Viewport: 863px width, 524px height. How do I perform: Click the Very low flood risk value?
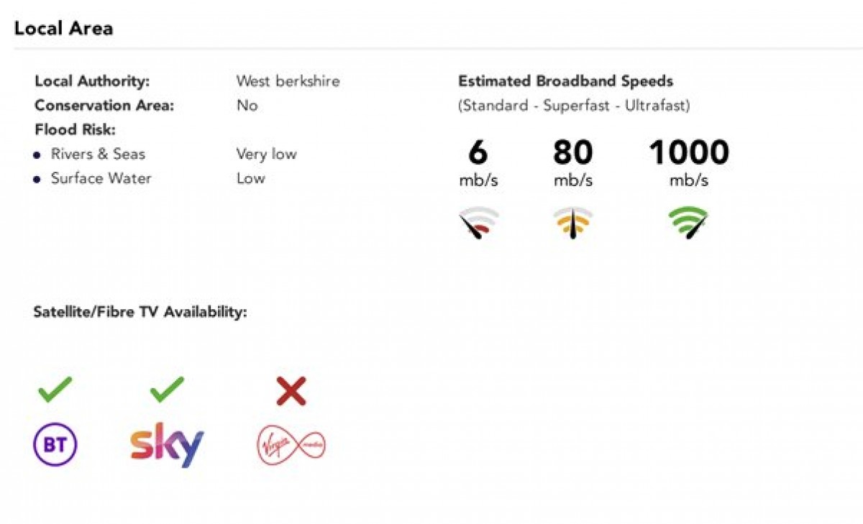coord(266,154)
